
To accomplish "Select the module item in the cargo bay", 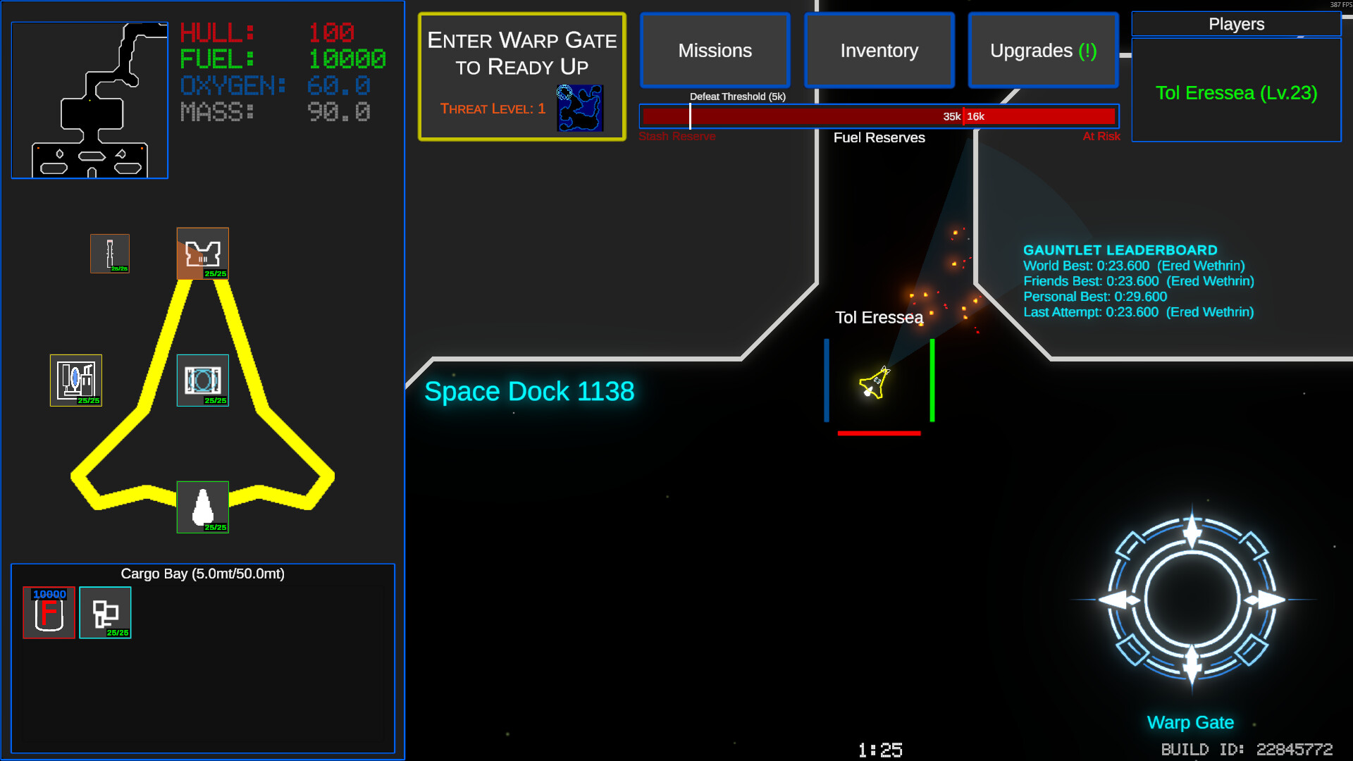I will (x=105, y=612).
